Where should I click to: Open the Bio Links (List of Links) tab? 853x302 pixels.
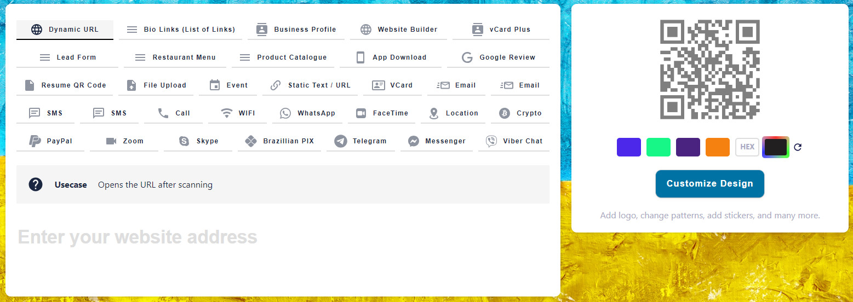[x=181, y=30]
